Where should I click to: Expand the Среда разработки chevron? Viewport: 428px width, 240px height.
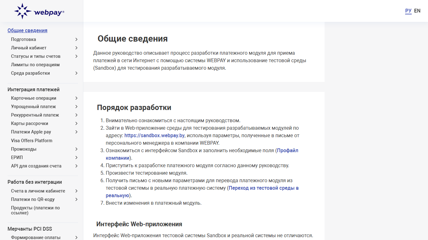(x=76, y=73)
